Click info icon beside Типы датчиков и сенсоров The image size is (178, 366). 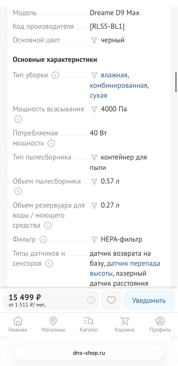49,263
